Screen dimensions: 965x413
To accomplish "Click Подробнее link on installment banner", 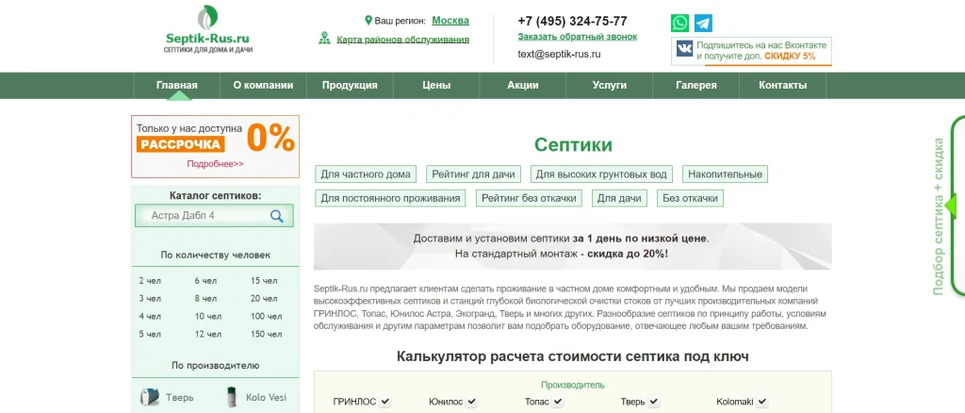I will click(x=216, y=164).
